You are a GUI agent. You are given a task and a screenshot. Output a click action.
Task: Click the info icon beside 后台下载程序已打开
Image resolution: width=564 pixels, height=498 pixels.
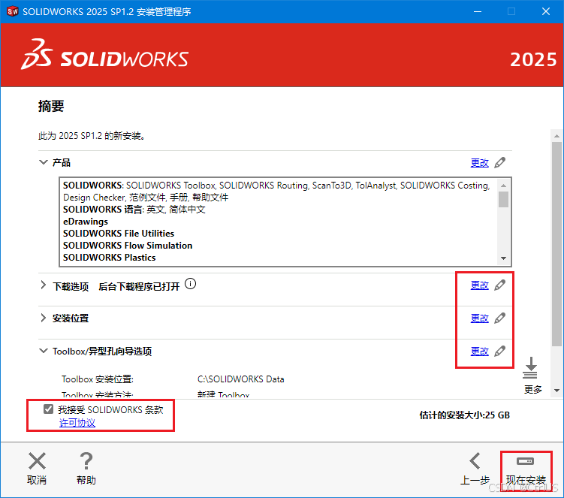190,284
